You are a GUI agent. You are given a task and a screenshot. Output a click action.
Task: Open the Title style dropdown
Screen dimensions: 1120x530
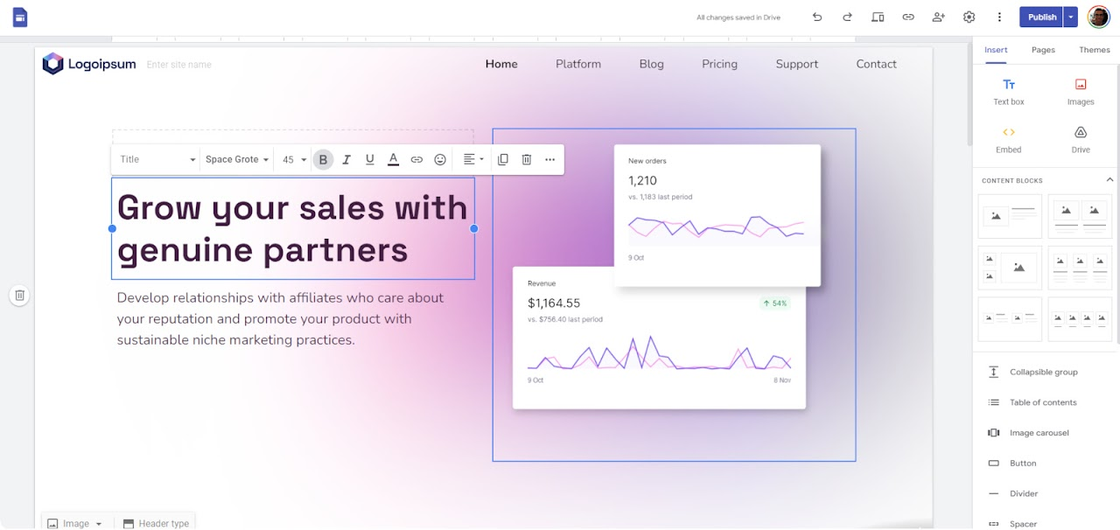click(x=155, y=159)
